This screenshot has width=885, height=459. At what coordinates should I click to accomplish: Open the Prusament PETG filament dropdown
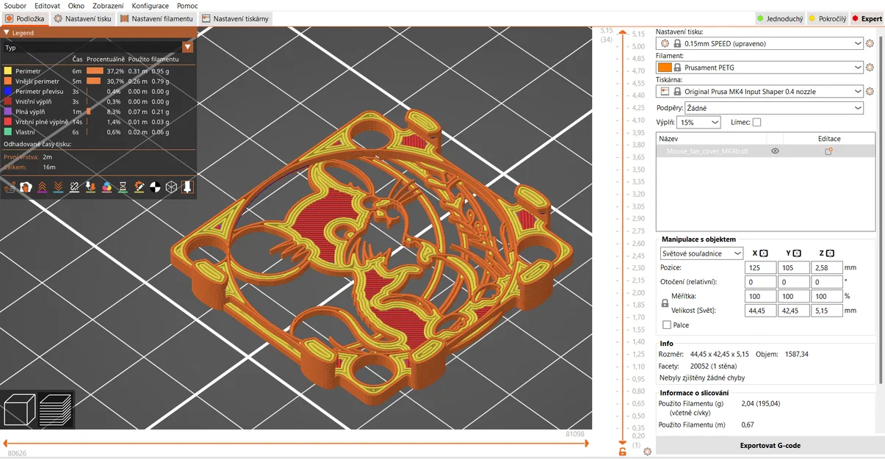click(759, 68)
